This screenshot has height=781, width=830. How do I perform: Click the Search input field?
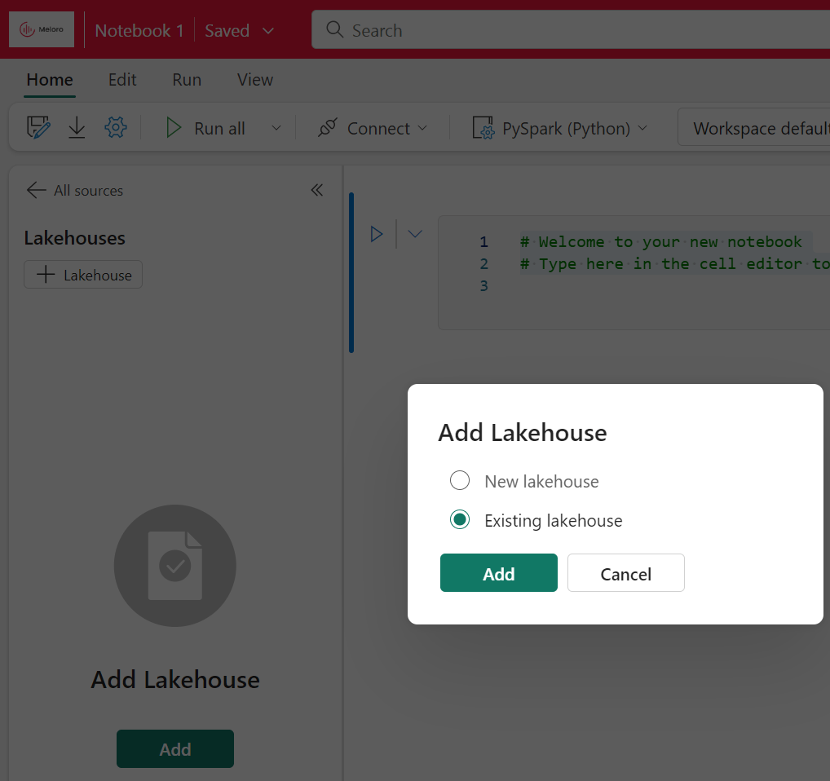(571, 31)
